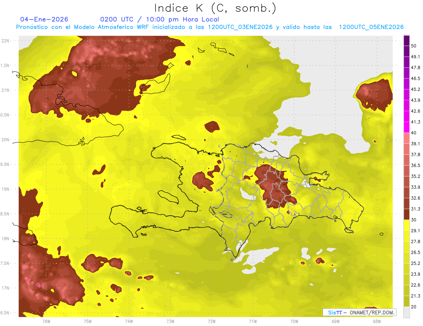423x326 pixels.
Task: Click the Indice K map title
Action: (215, 8)
